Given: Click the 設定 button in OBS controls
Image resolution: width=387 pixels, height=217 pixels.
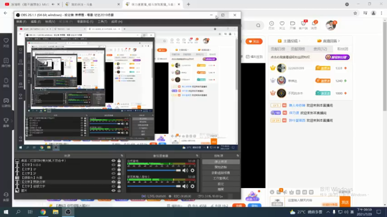Looking at the screenshot, I should [221, 184].
